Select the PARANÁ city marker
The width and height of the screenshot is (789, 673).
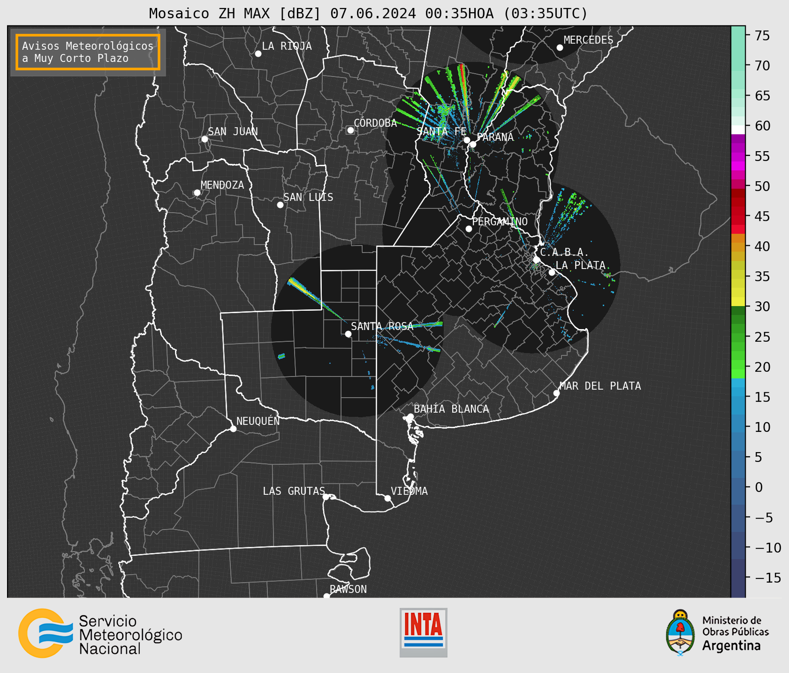click(x=473, y=144)
